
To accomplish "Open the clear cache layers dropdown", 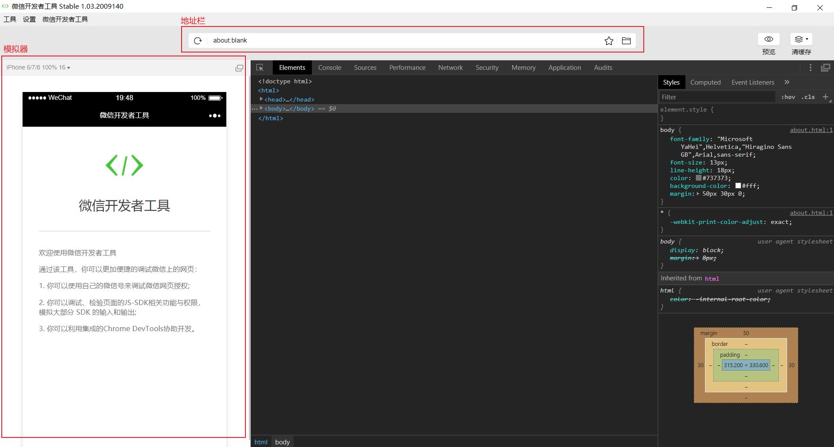I will [x=801, y=39].
